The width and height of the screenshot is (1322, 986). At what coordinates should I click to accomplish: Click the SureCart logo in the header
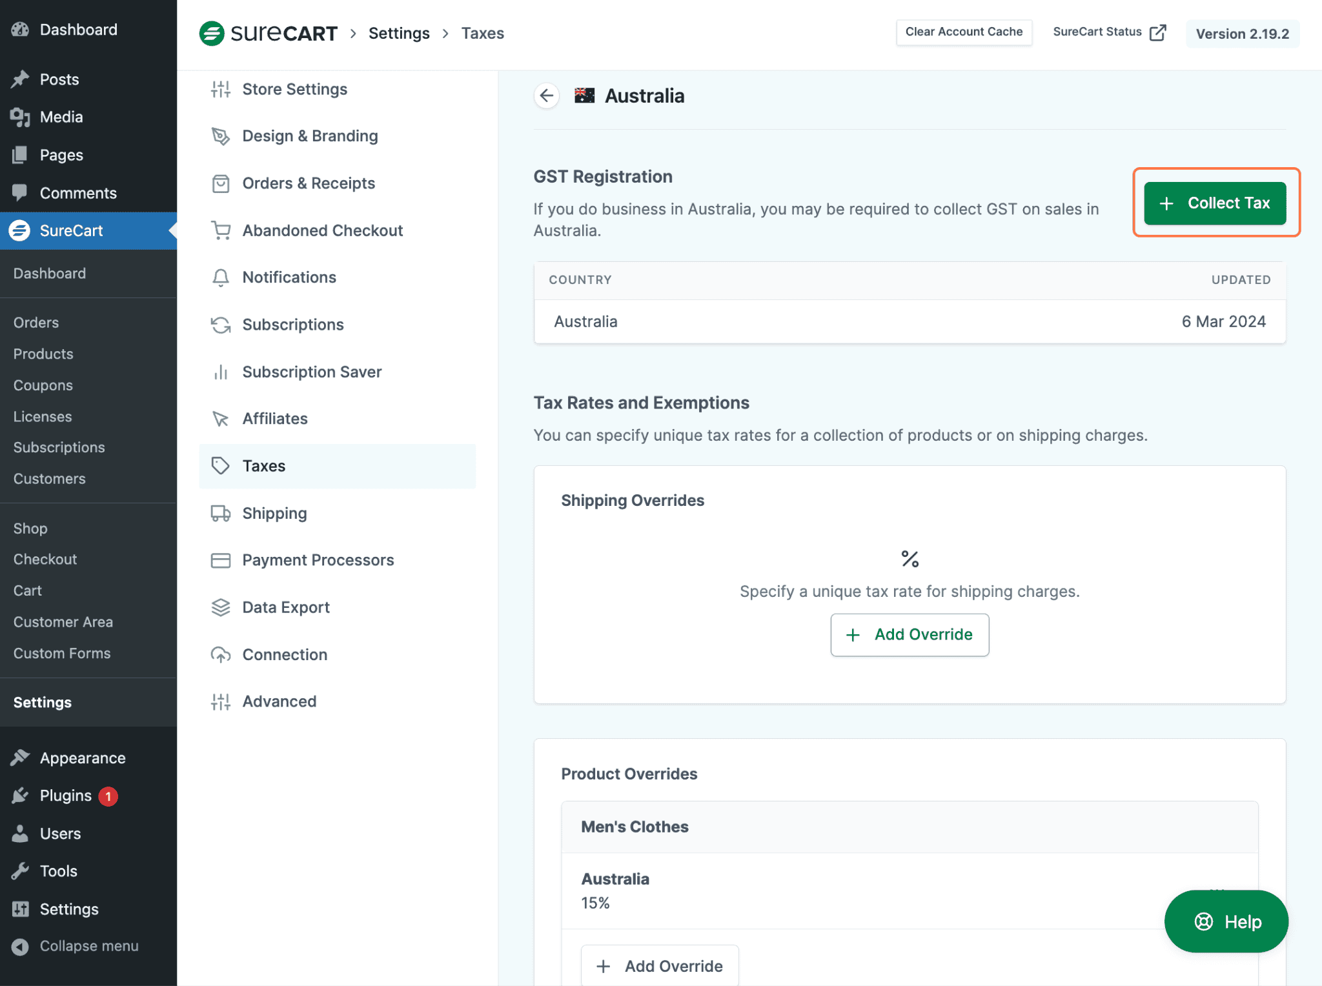(x=269, y=33)
